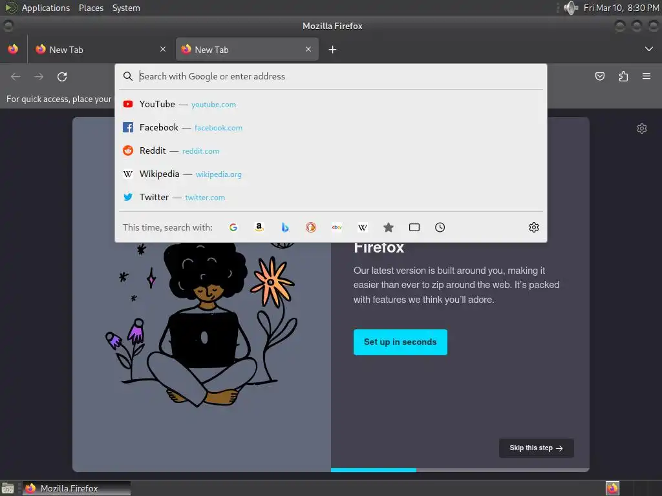Open new tab with plus button
The height and width of the screenshot is (496, 662).
coord(333,50)
